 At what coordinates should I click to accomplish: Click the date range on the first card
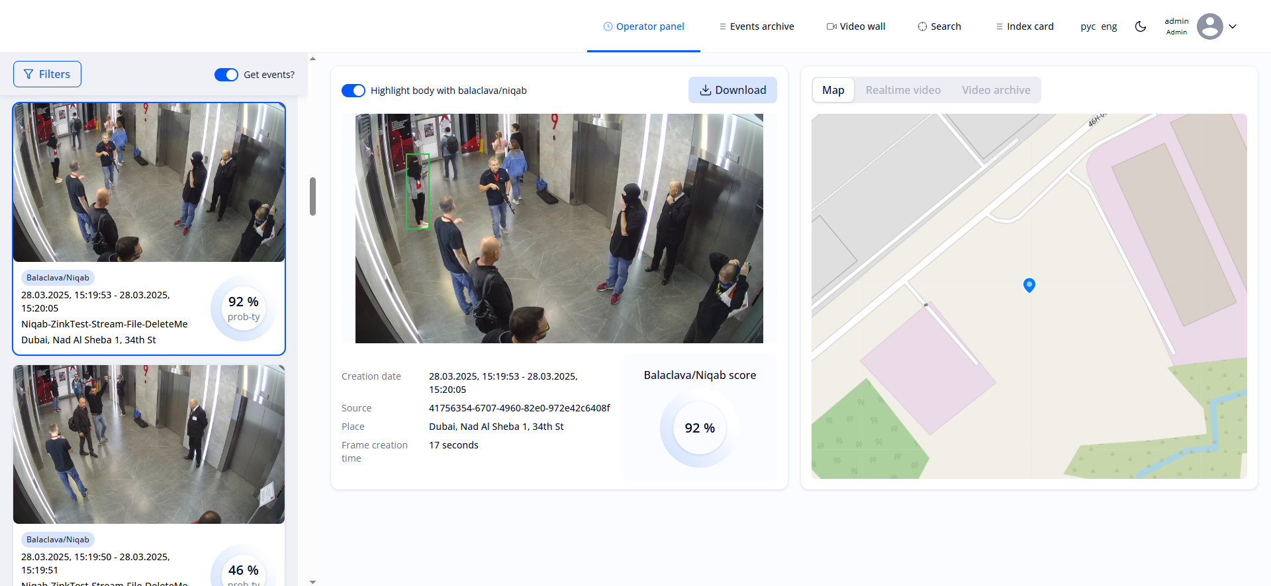coord(95,302)
